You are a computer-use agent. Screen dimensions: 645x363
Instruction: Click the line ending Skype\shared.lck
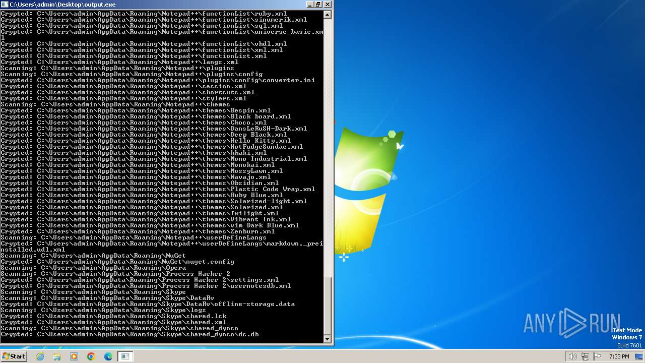point(113,316)
